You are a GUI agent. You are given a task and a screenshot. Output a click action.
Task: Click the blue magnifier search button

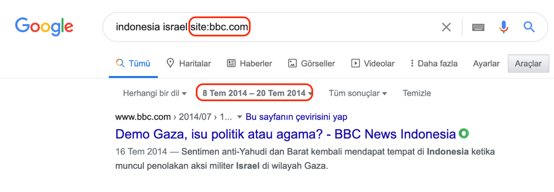[x=529, y=27]
